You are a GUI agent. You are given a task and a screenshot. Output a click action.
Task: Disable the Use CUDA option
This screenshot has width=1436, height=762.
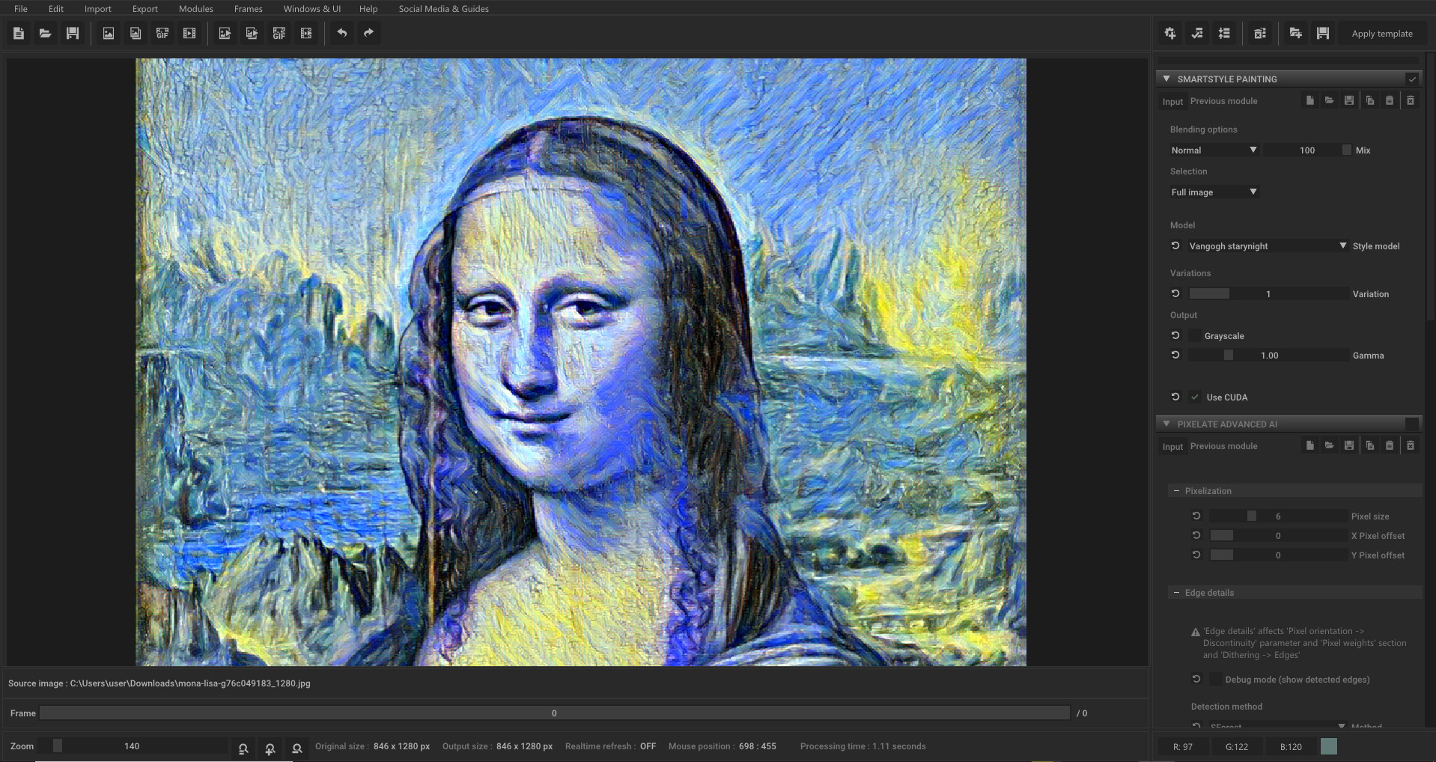[x=1194, y=397]
